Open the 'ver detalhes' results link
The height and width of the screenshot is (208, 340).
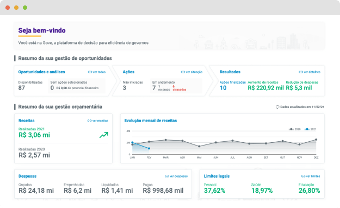pyautogui.click(x=310, y=72)
